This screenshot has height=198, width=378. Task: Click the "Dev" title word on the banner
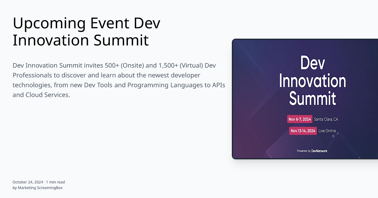tap(313, 63)
